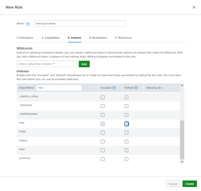This screenshot has height=191, width=201.
Task: Click the Index Name filter field
Action: coord(59,88)
